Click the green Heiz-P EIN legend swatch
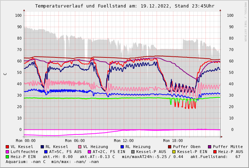Viewport: 249px width, 168px height. coord(7,157)
